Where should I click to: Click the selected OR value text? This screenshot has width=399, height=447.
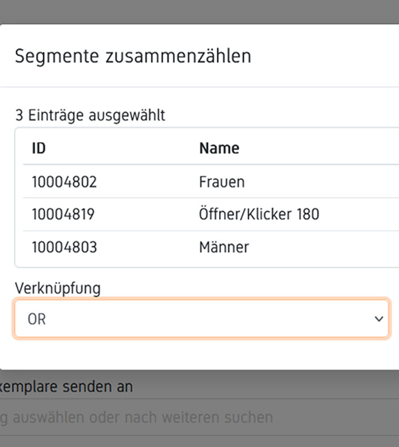tap(37, 319)
